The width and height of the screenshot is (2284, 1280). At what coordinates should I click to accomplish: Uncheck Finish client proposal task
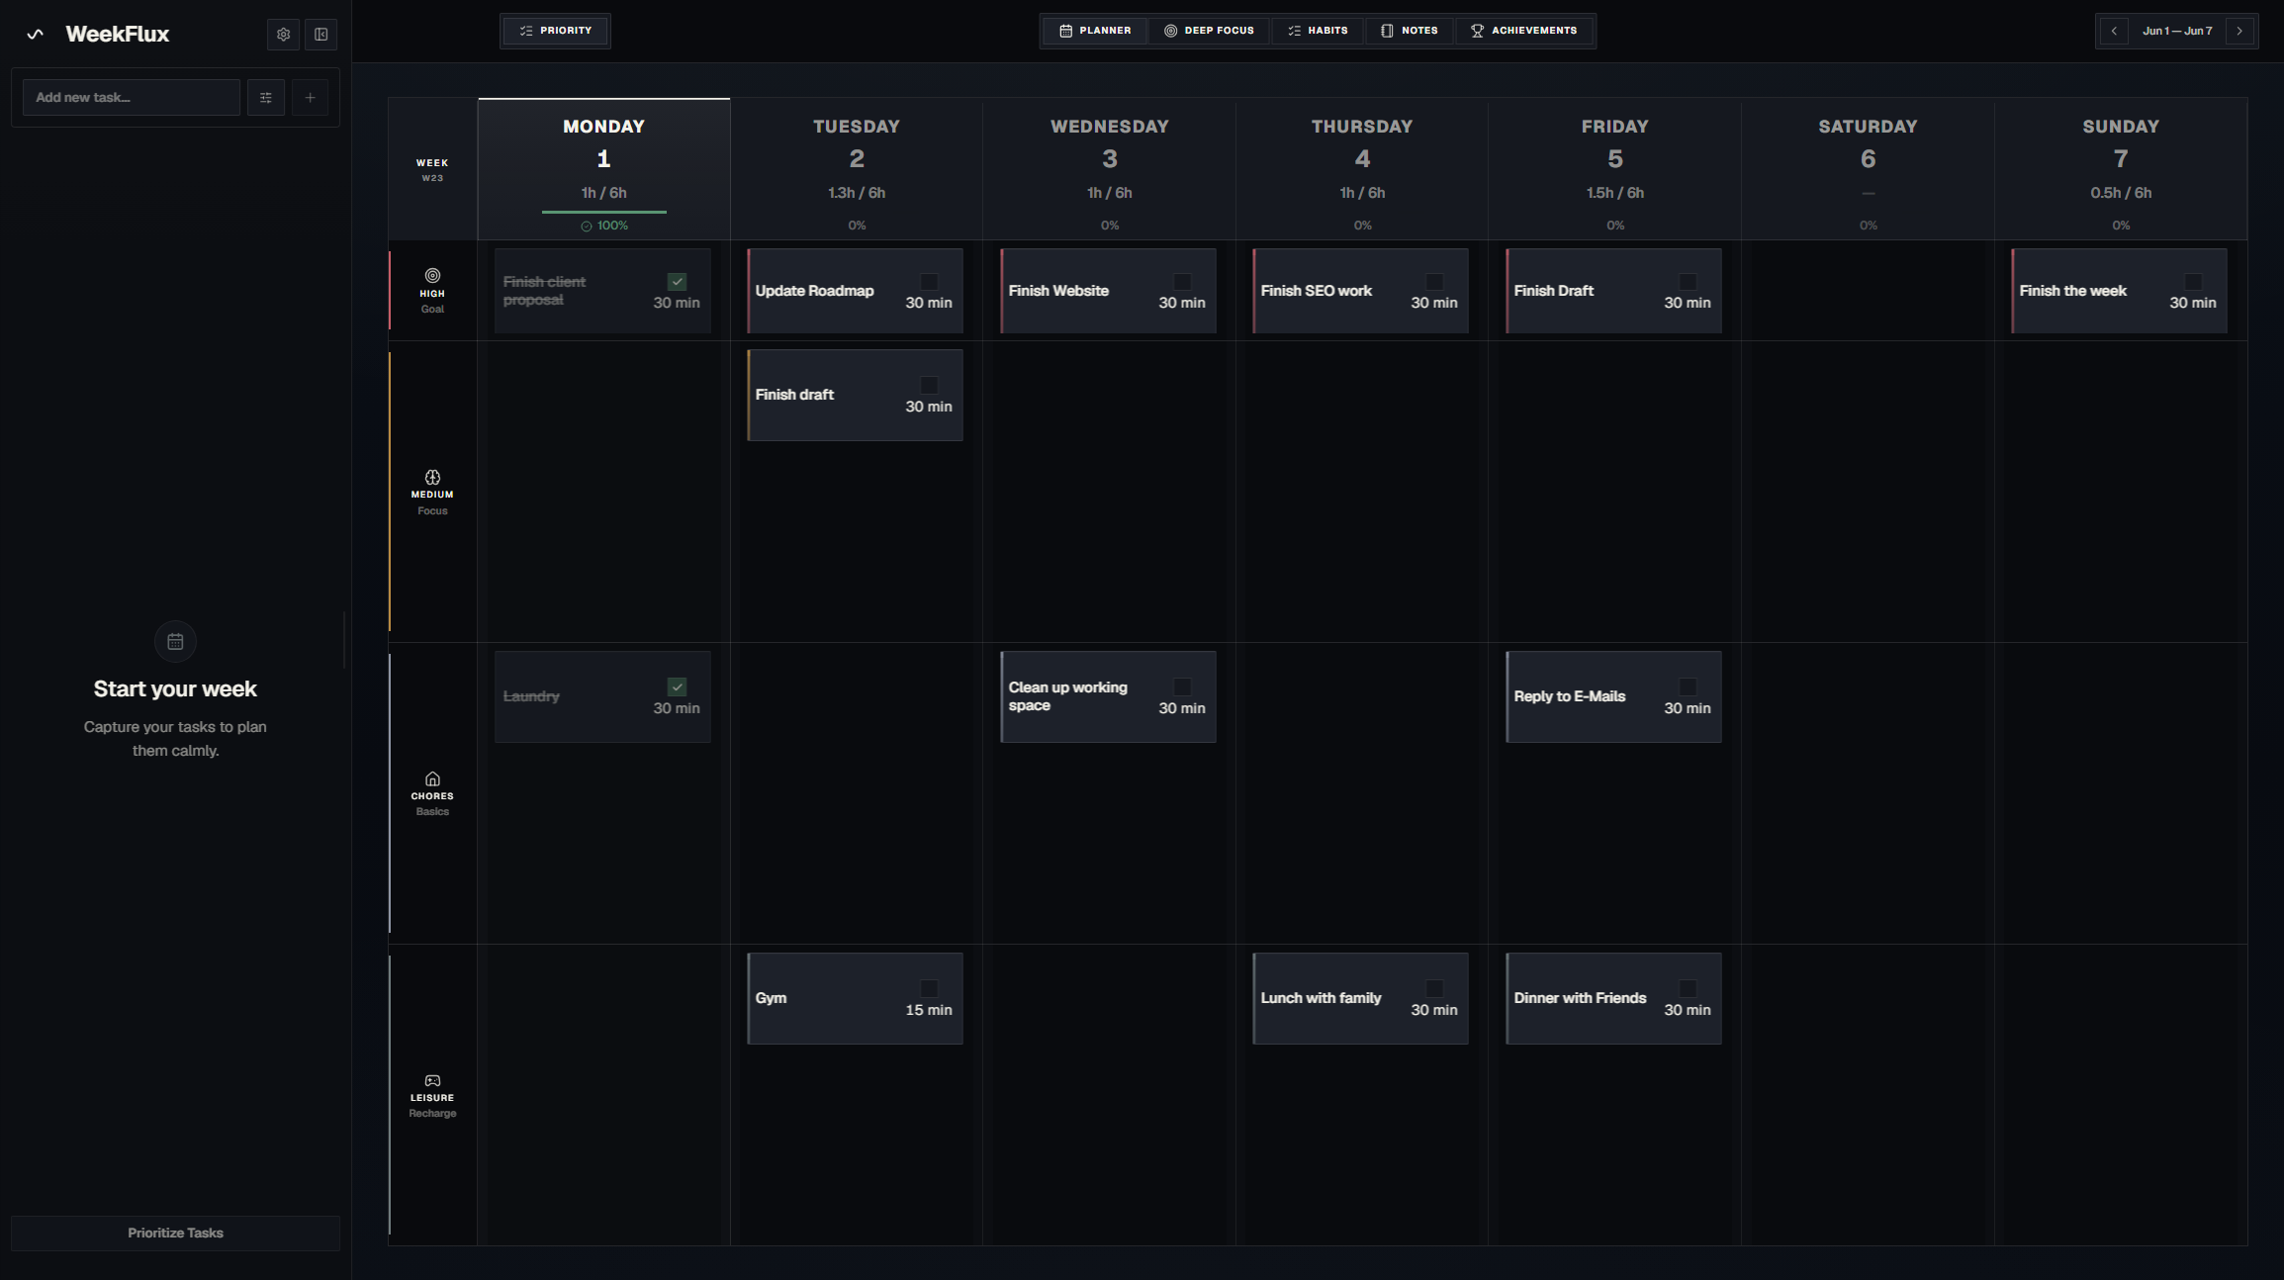point(677,282)
